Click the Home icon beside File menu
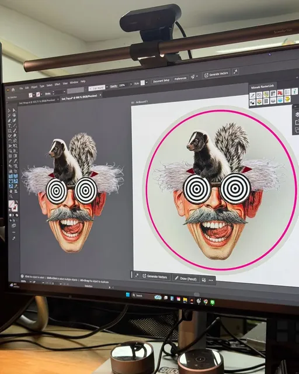The image size is (299, 374). 13,89
